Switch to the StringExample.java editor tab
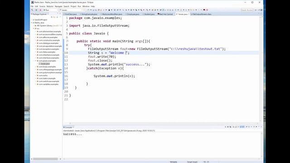 coord(89,14)
